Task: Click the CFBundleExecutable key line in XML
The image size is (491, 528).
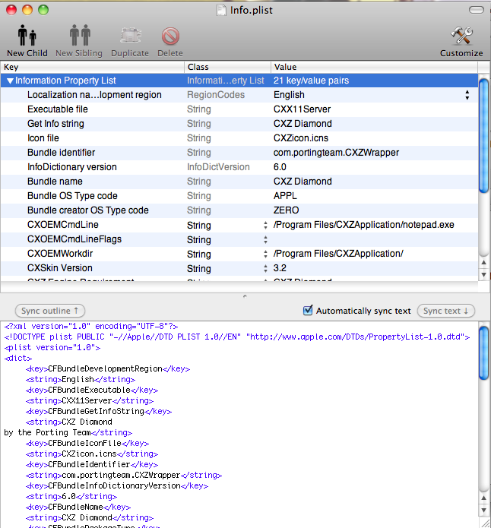Action: coord(92,390)
